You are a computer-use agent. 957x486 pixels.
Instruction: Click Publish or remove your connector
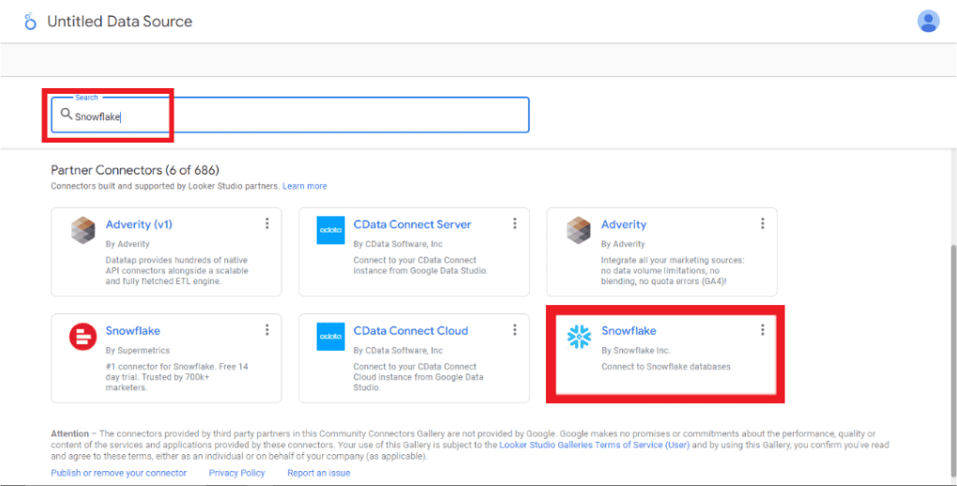[119, 473]
